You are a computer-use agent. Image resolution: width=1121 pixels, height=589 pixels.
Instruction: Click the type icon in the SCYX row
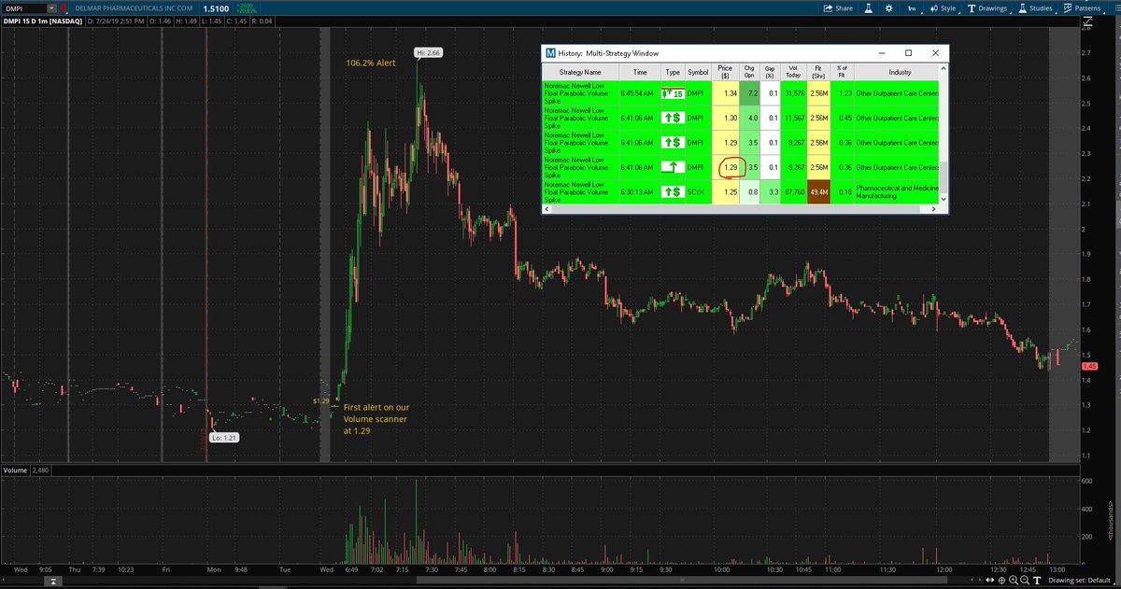(x=673, y=190)
